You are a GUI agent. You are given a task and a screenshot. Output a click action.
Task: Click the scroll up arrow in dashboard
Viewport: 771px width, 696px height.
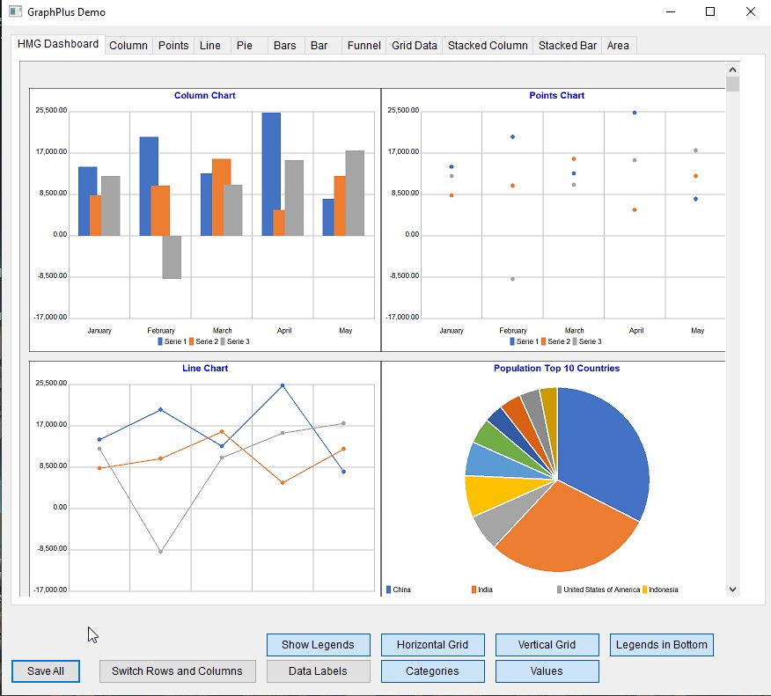[x=732, y=69]
